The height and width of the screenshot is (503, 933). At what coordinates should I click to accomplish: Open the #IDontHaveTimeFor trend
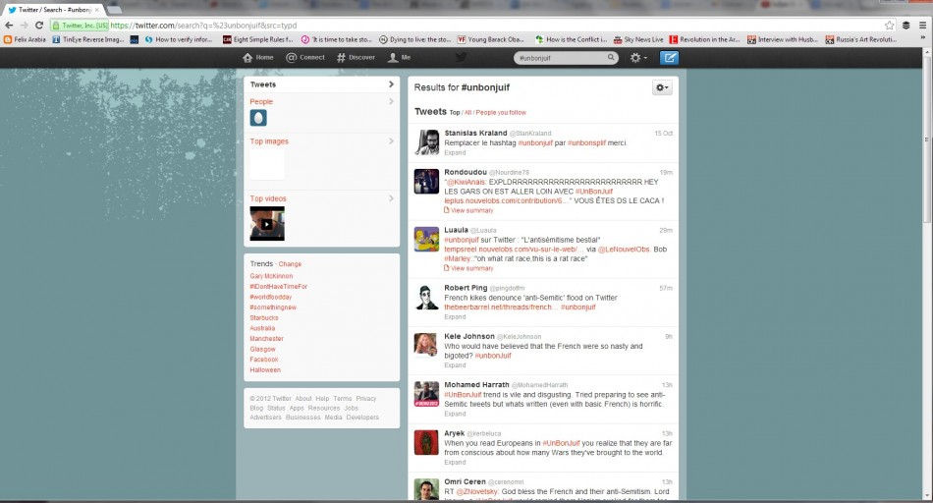[x=279, y=286]
